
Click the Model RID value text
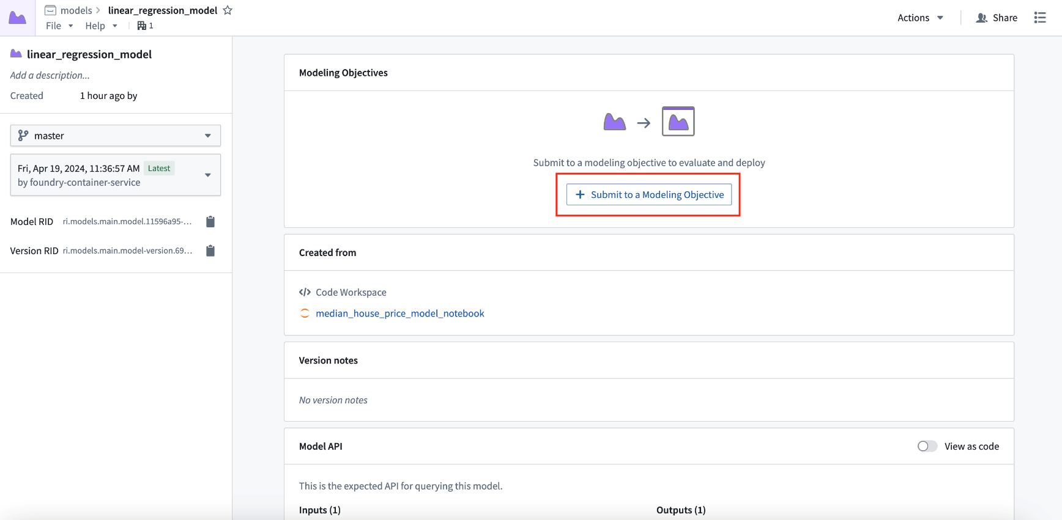tap(127, 222)
